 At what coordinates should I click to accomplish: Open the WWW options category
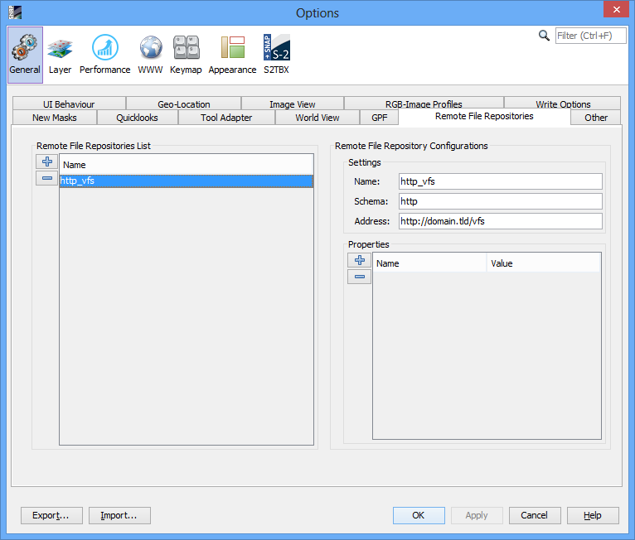point(150,55)
